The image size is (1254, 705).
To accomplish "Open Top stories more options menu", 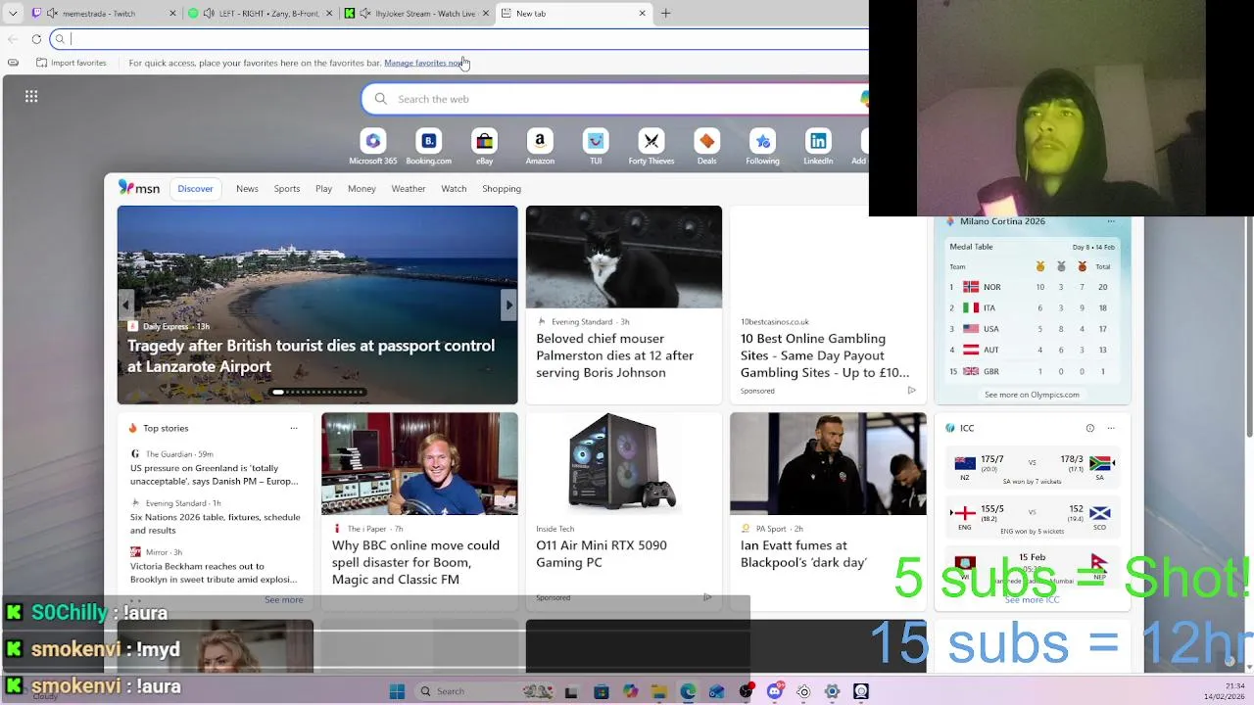I will tap(293, 428).
